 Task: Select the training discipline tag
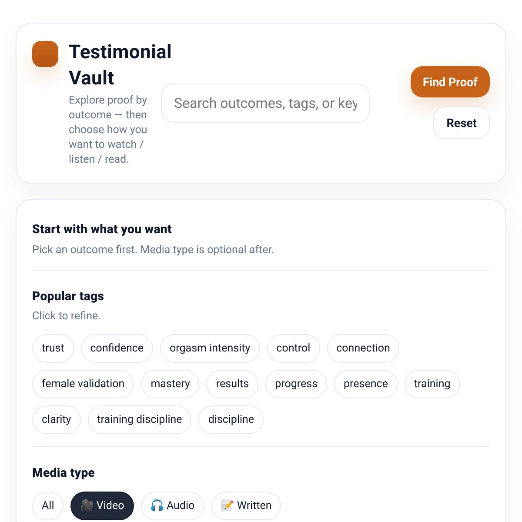click(x=140, y=419)
